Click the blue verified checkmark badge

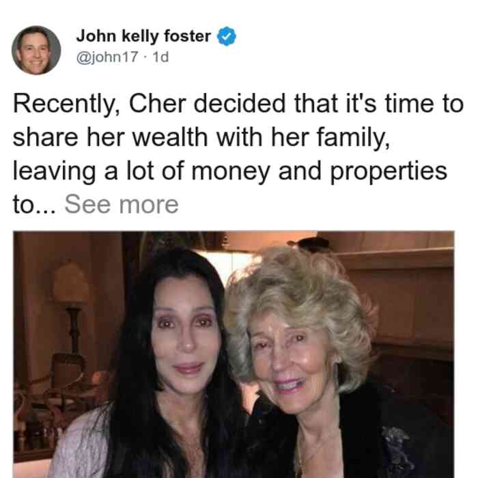(x=226, y=36)
